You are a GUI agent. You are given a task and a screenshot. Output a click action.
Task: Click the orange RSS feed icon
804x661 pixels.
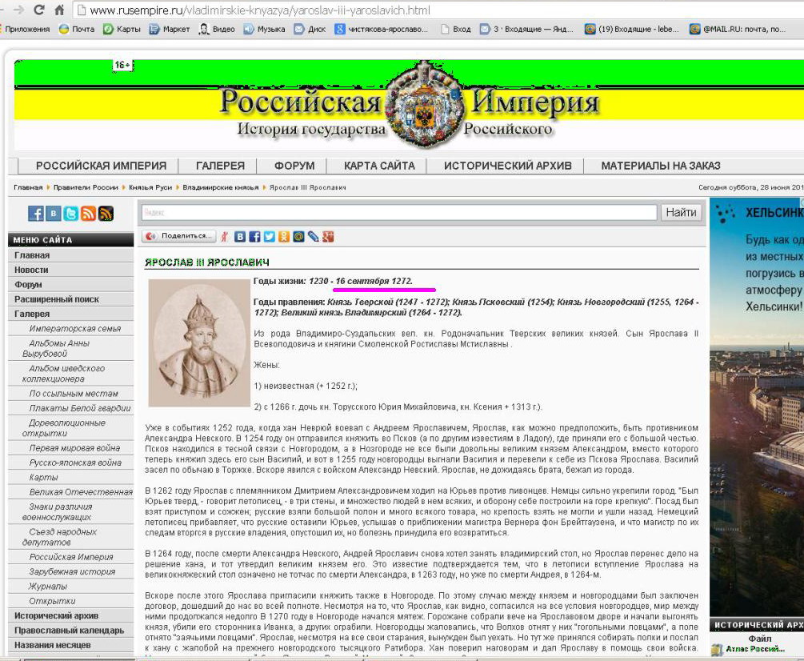click(x=88, y=214)
